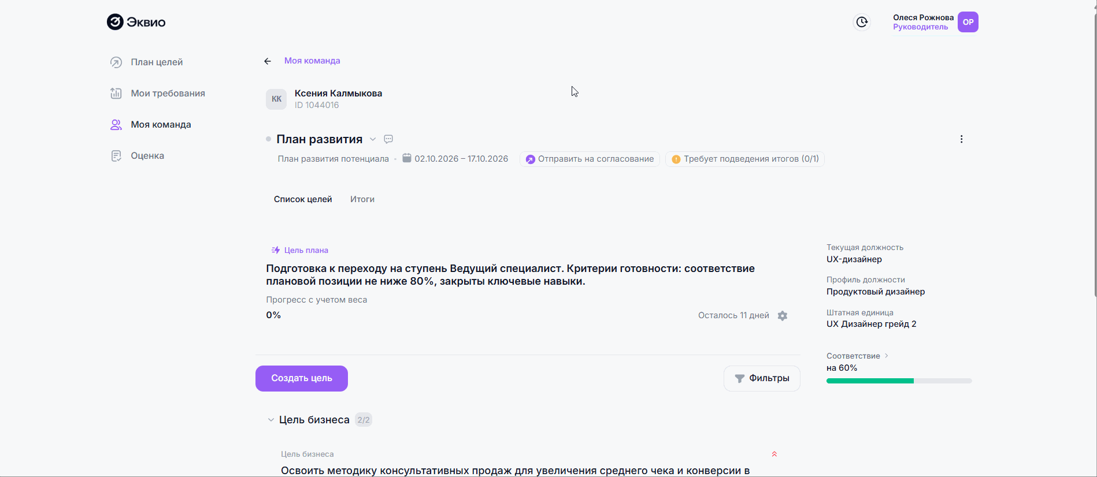
Task: Click the Моя команда sidebar icon
Action: click(116, 125)
